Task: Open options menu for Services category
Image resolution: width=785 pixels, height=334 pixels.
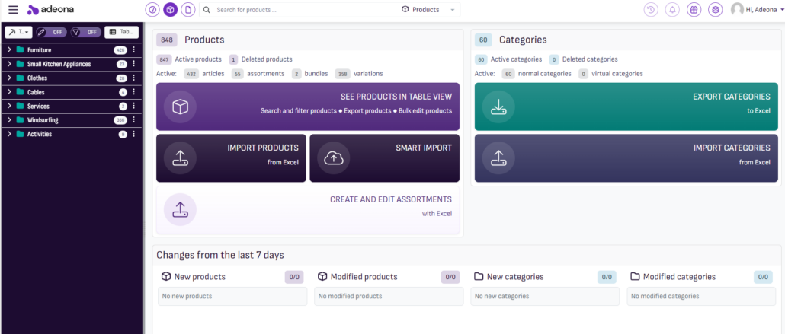Action: click(x=133, y=106)
